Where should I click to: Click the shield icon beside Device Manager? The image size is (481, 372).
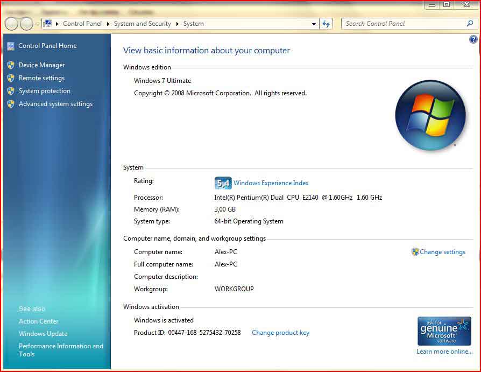point(11,65)
